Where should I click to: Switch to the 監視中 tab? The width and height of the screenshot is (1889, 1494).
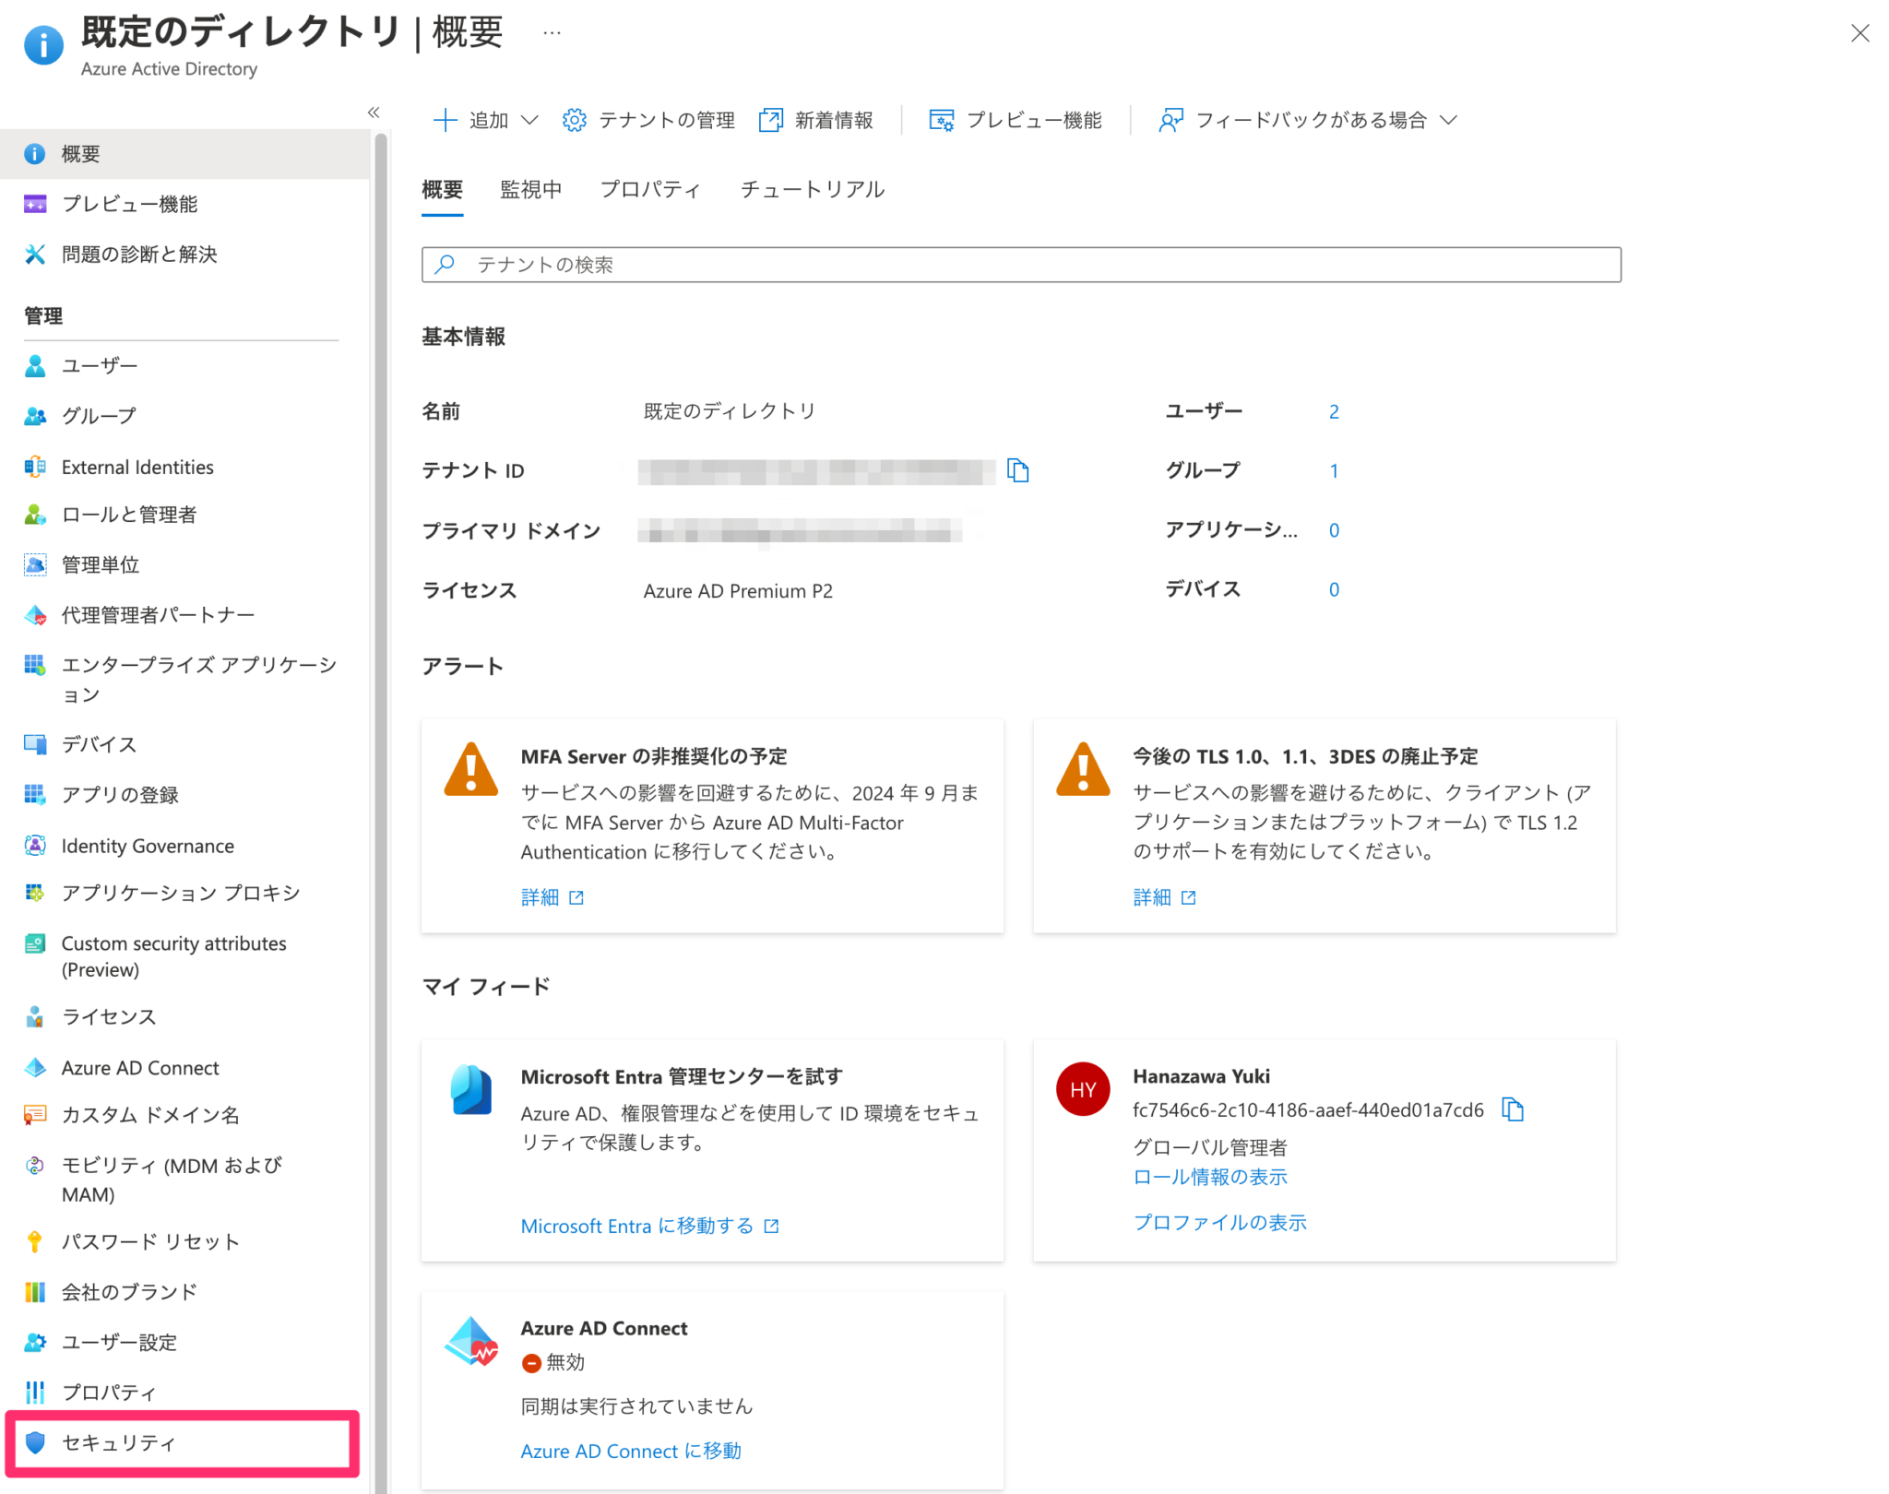pos(530,189)
